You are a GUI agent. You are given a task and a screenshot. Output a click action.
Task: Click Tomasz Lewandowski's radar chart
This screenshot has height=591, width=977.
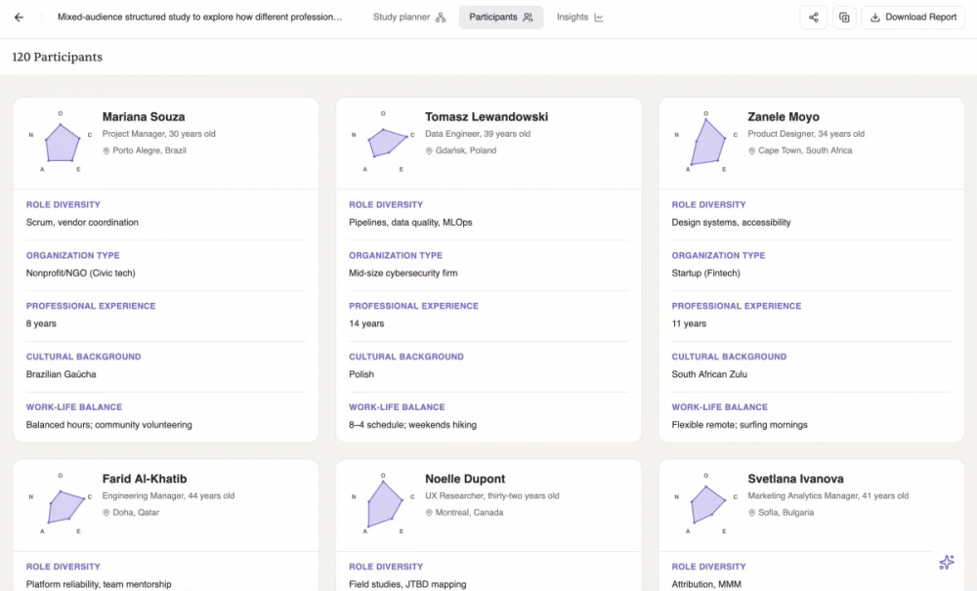tap(383, 142)
